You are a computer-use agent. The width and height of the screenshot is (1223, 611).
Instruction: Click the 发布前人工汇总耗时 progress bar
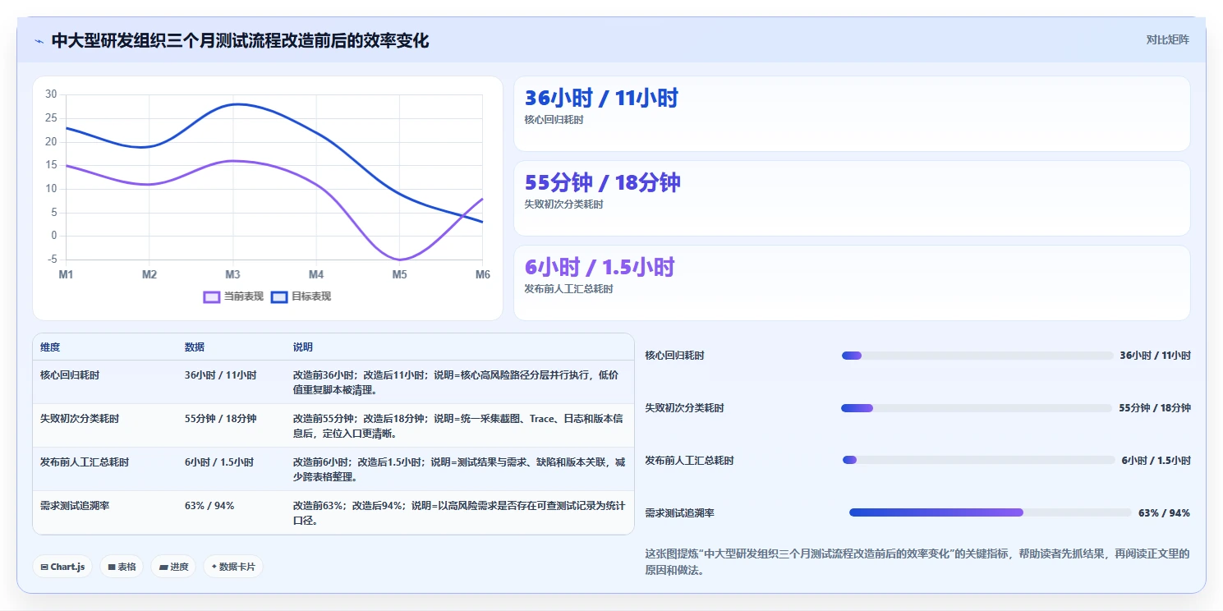coord(979,461)
